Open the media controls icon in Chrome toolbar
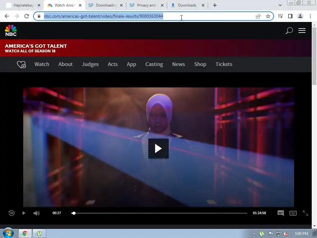 280,16
